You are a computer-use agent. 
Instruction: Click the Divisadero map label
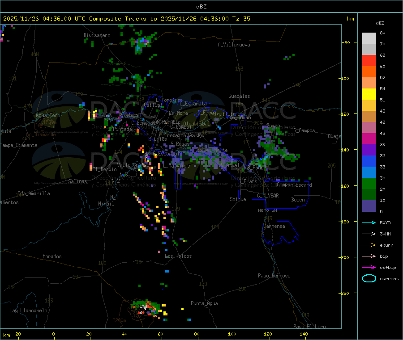[x=97, y=35]
